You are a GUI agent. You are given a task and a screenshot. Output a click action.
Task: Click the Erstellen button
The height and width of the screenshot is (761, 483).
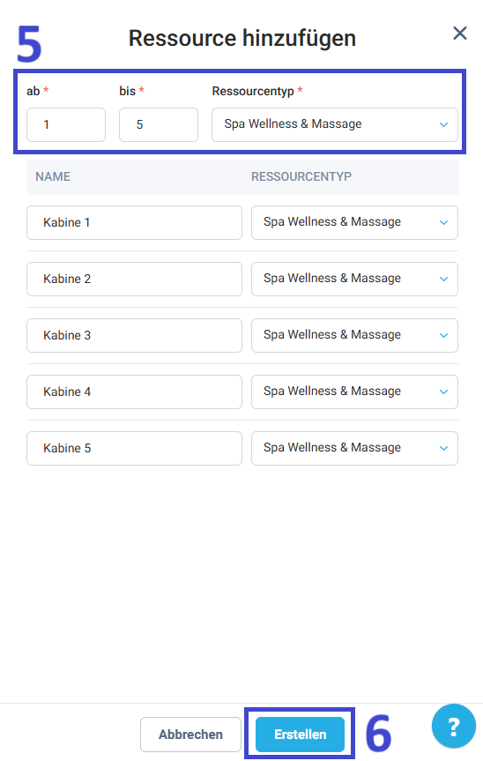(300, 735)
